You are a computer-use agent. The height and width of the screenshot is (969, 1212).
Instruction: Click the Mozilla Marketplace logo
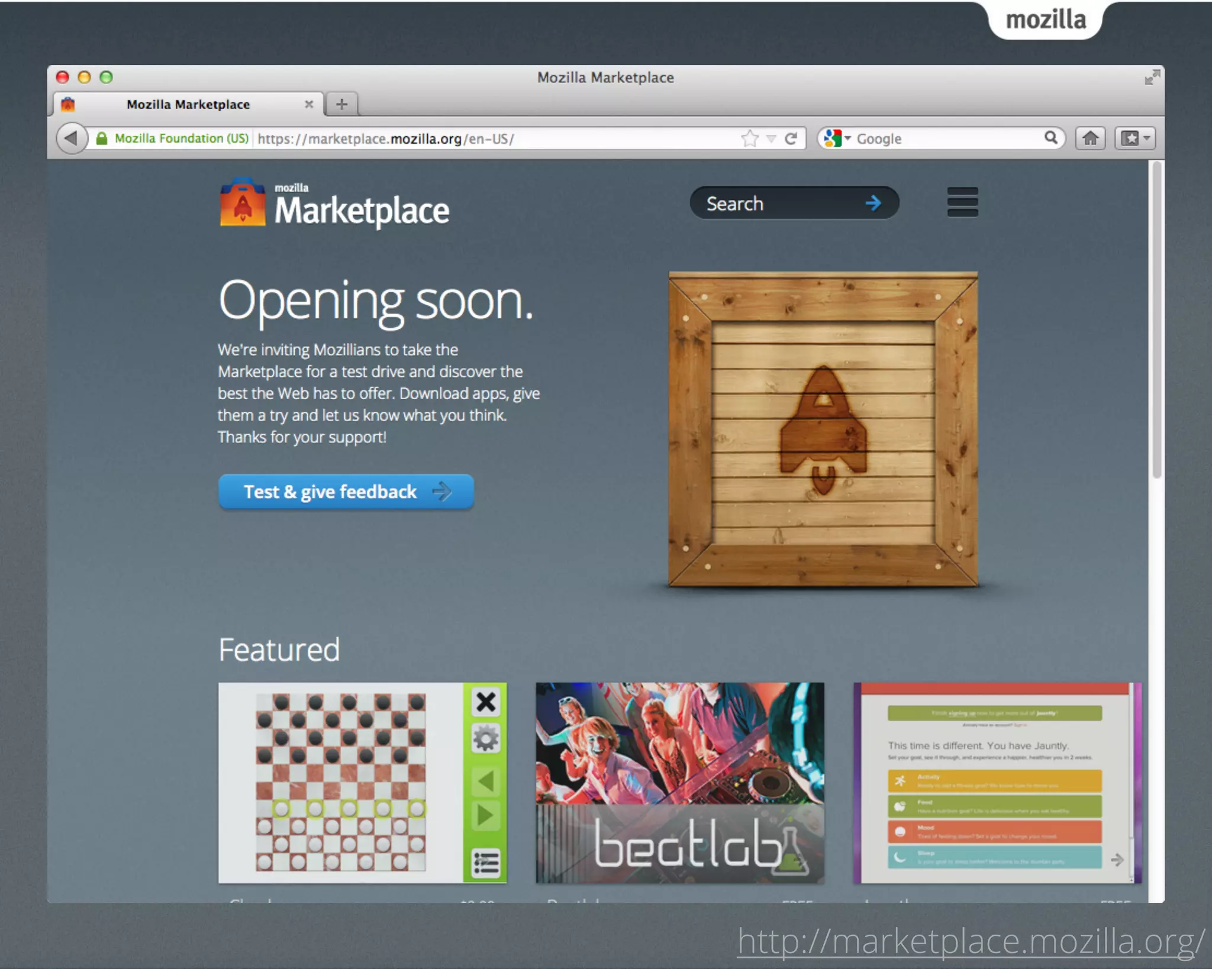[334, 204]
